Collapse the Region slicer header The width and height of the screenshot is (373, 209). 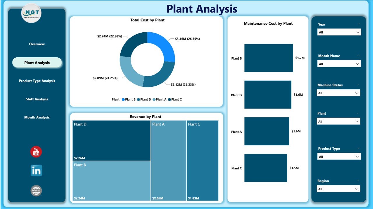(x=358, y=180)
